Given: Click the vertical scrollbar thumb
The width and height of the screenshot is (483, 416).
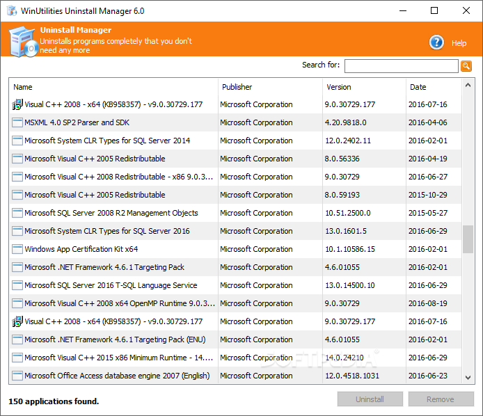Looking at the screenshot, I should pyautogui.click(x=468, y=239).
